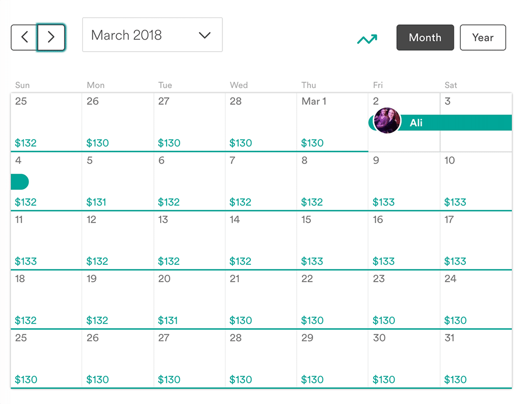Open the March 2018 month dropdown
The image size is (527, 404).
click(152, 35)
